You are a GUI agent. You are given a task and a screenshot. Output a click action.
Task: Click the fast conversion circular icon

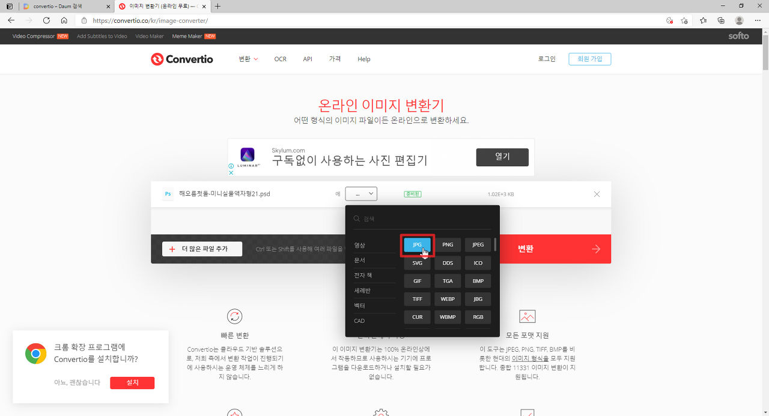[x=234, y=316]
